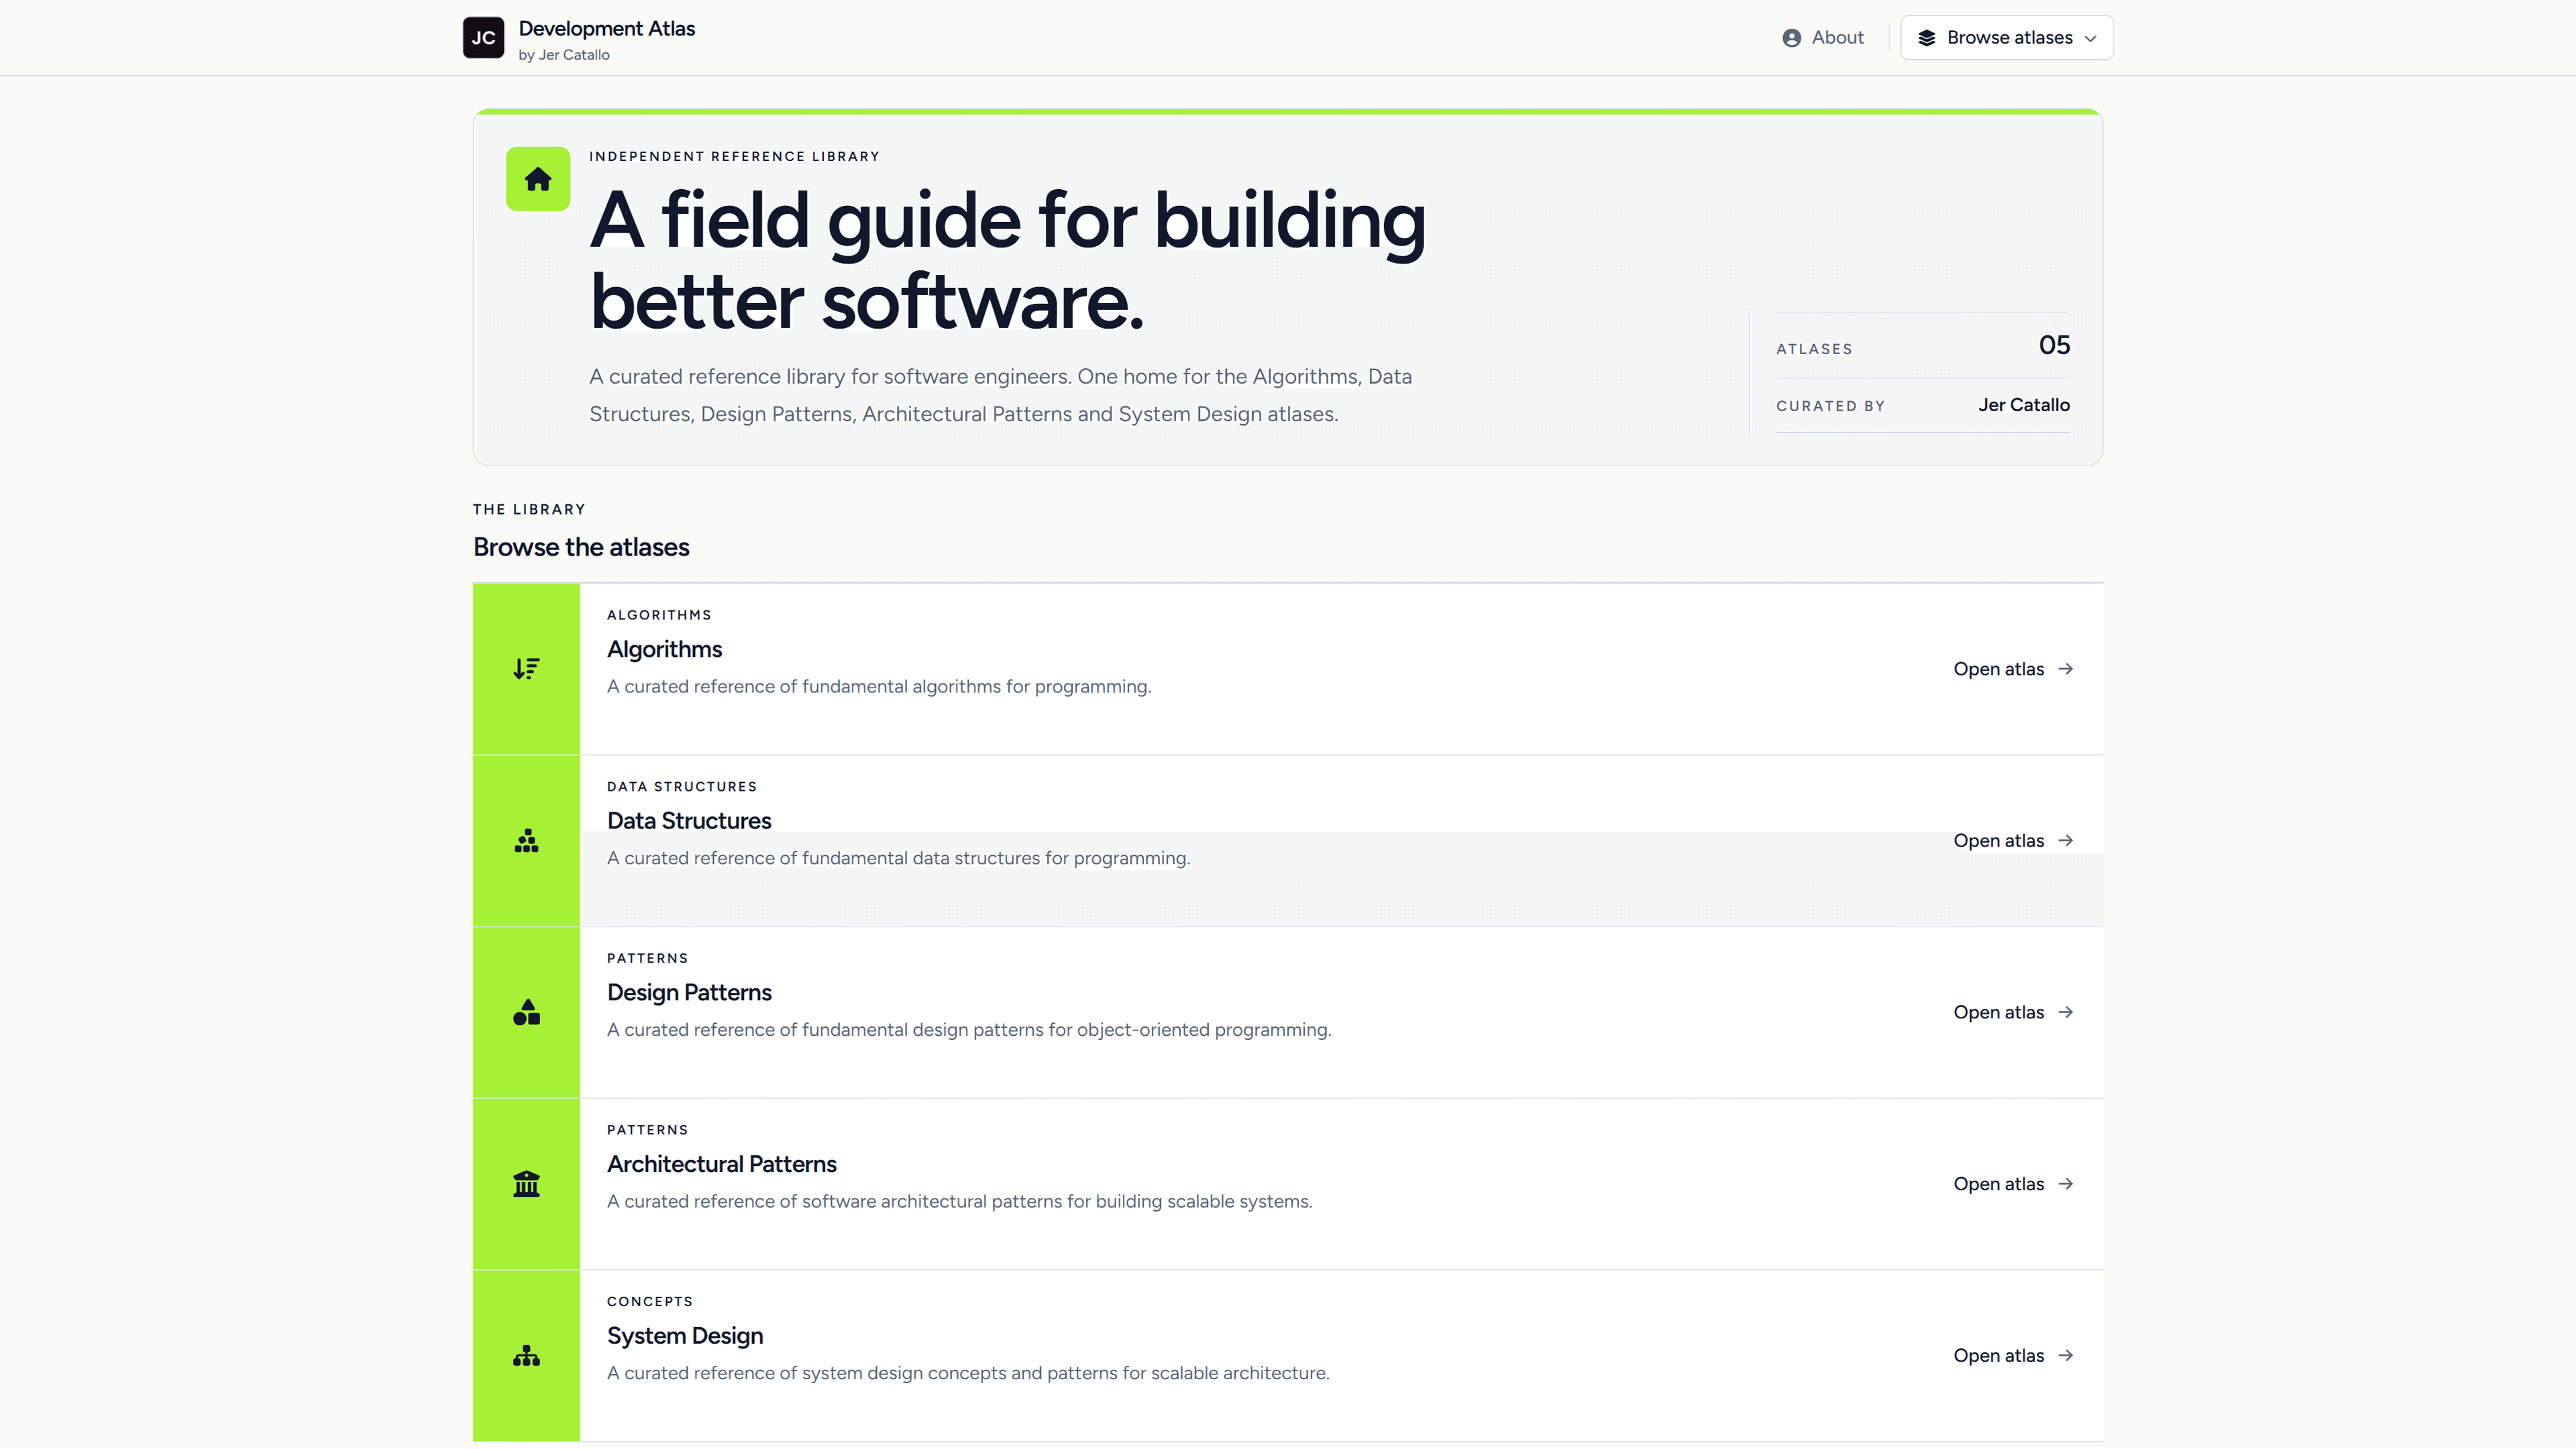Click the System Design heading
The height and width of the screenshot is (1449, 2576).
pyautogui.click(x=685, y=1336)
